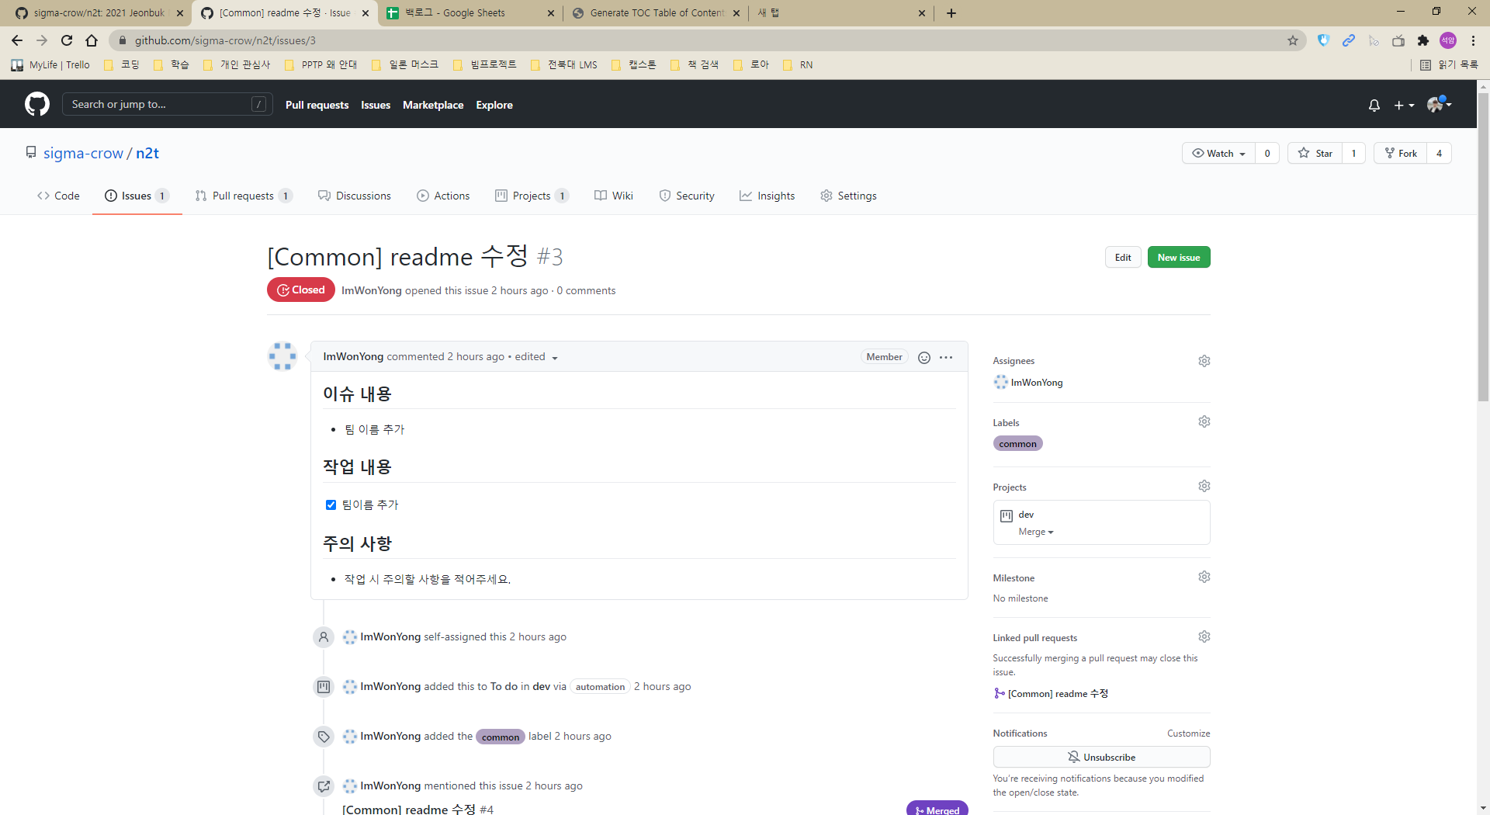Bookmark this page with the star icon
The image size is (1490, 815).
pos(1293,40)
